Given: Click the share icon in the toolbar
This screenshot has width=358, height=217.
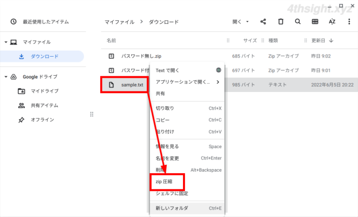Looking at the screenshot, I should pyautogui.click(x=263, y=22).
